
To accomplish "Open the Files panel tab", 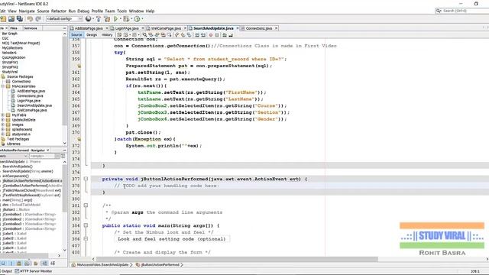I will [x=14, y=28].
